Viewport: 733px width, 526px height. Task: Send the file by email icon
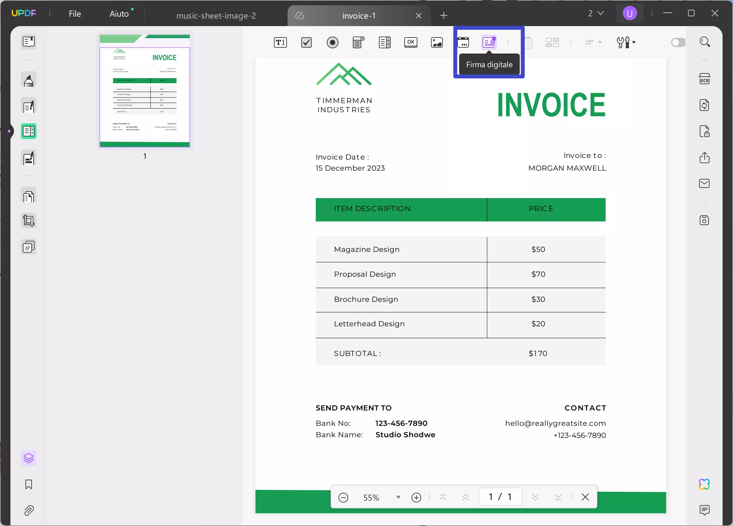(x=705, y=183)
